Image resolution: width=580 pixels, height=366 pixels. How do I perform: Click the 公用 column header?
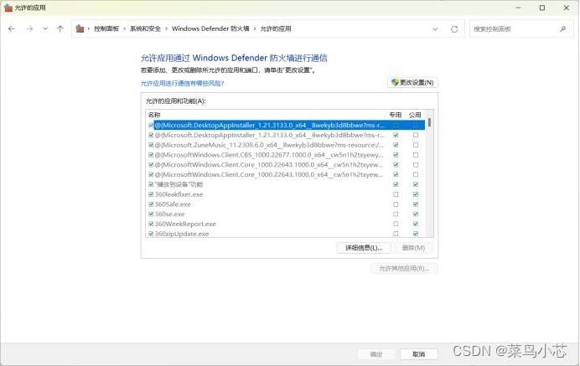coord(415,115)
